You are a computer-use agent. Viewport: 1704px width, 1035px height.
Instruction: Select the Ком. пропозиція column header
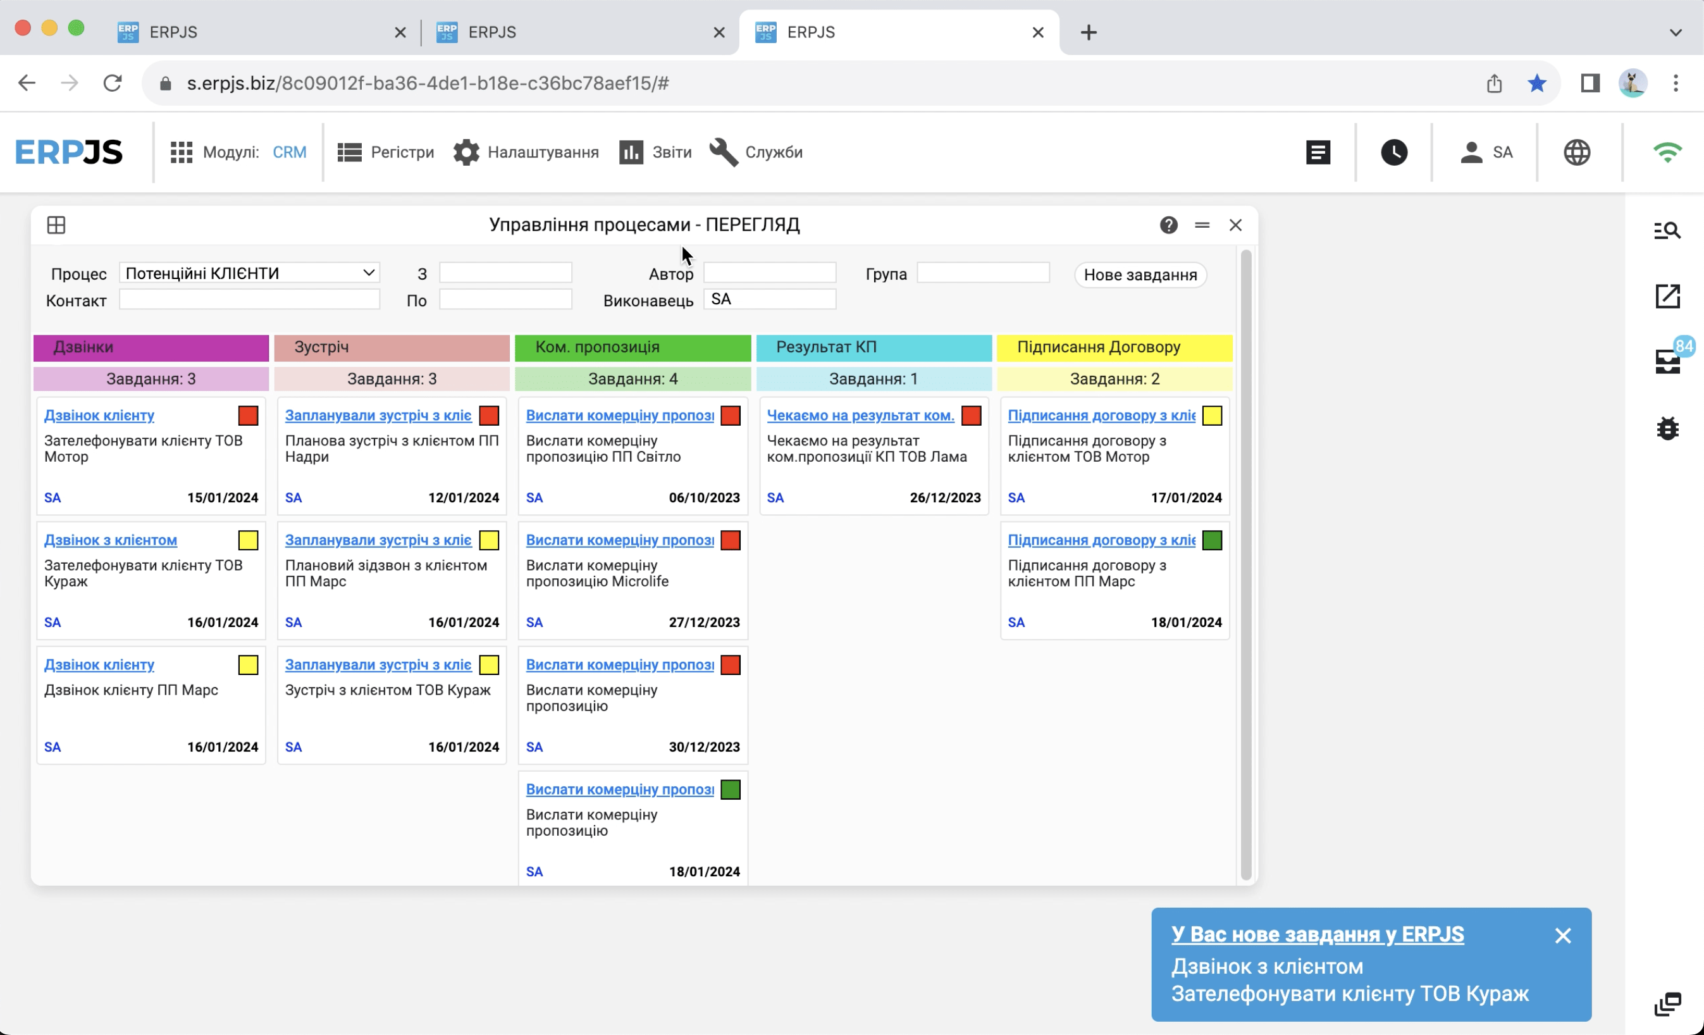(633, 347)
